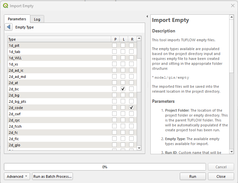This screenshot has height=183, width=238.
Task: Tick the L checkbox for 2d_bg_pts
Action: 123,101
